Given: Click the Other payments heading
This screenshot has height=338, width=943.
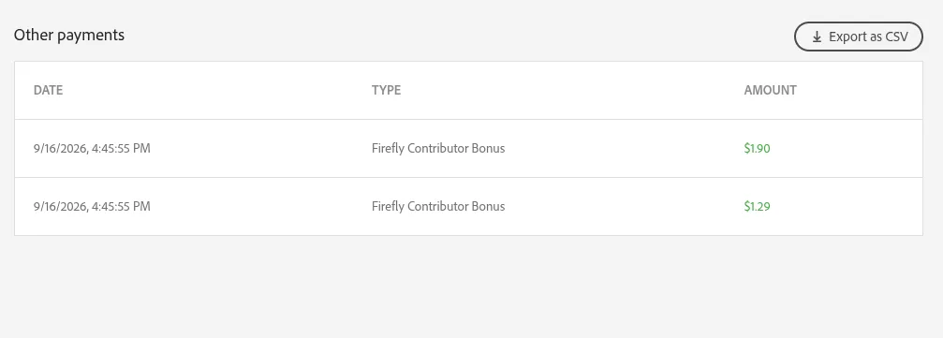Looking at the screenshot, I should pos(69,35).
